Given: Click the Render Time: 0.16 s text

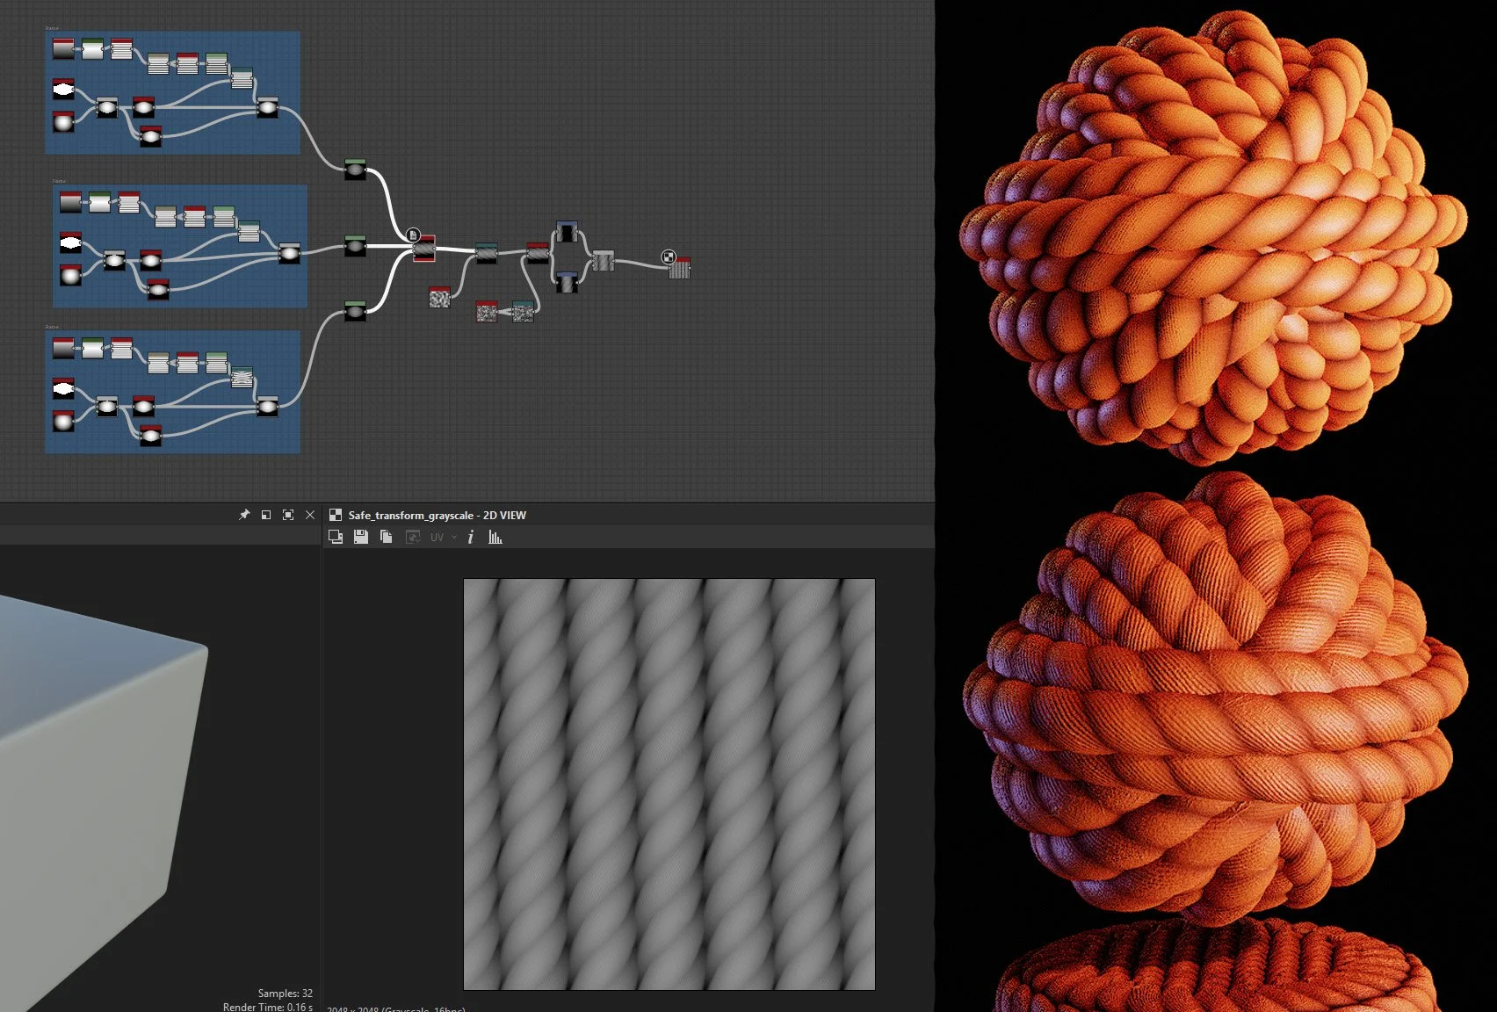Looking at the screenshot, I should 268,1007.
